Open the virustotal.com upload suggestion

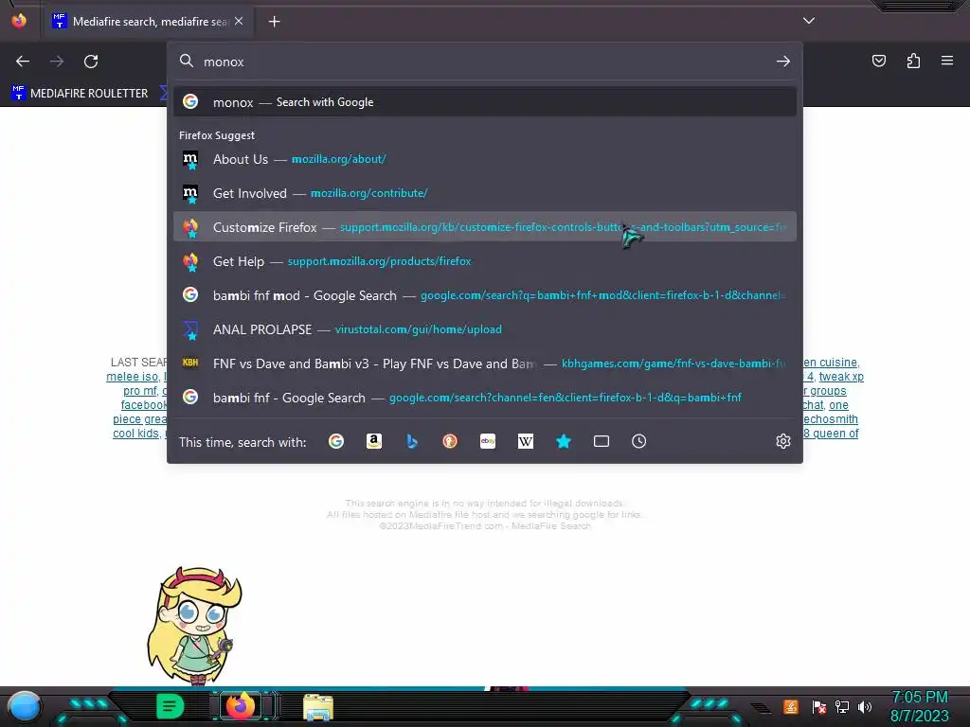tap(485, 328)
